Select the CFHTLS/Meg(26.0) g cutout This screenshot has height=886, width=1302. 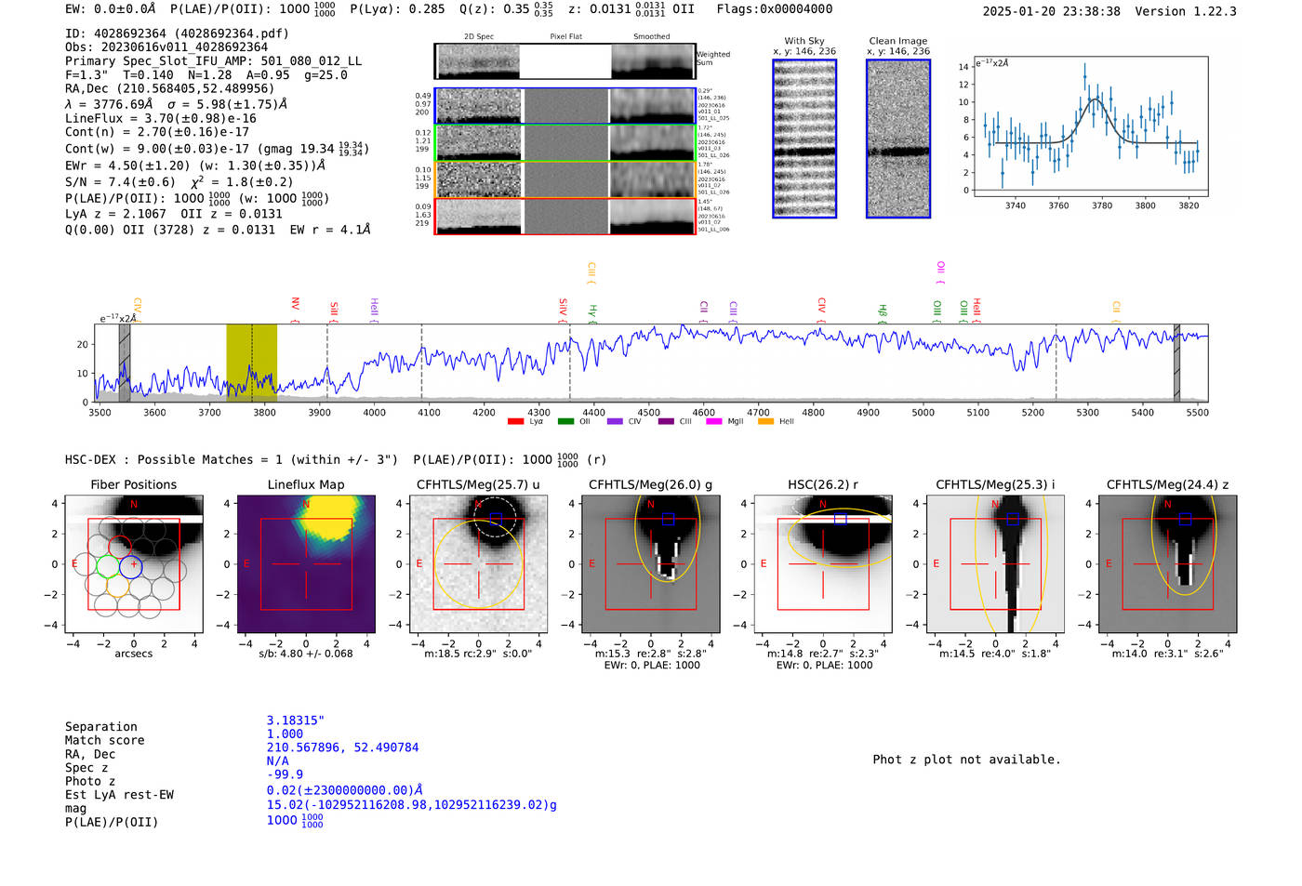[x=651, y=564]
